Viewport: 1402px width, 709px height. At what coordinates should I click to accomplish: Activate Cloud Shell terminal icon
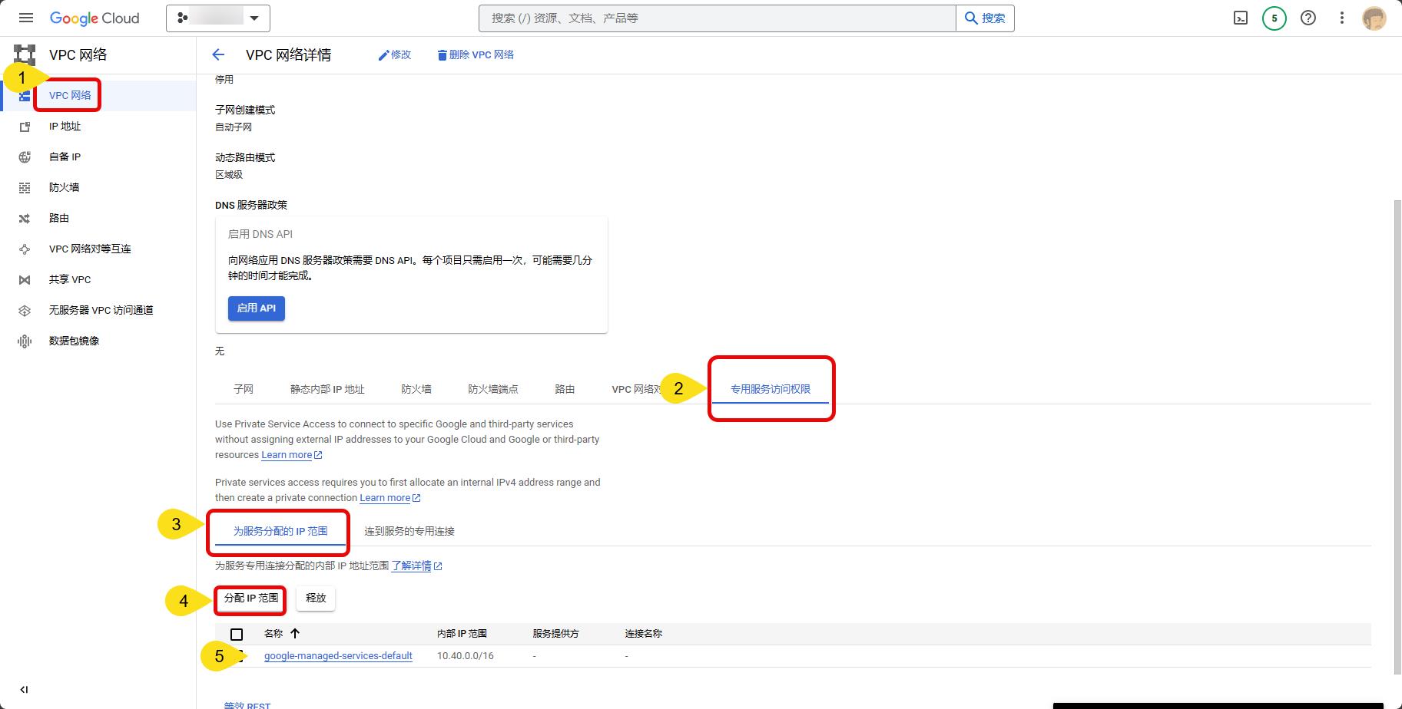tap(1240, 18)
